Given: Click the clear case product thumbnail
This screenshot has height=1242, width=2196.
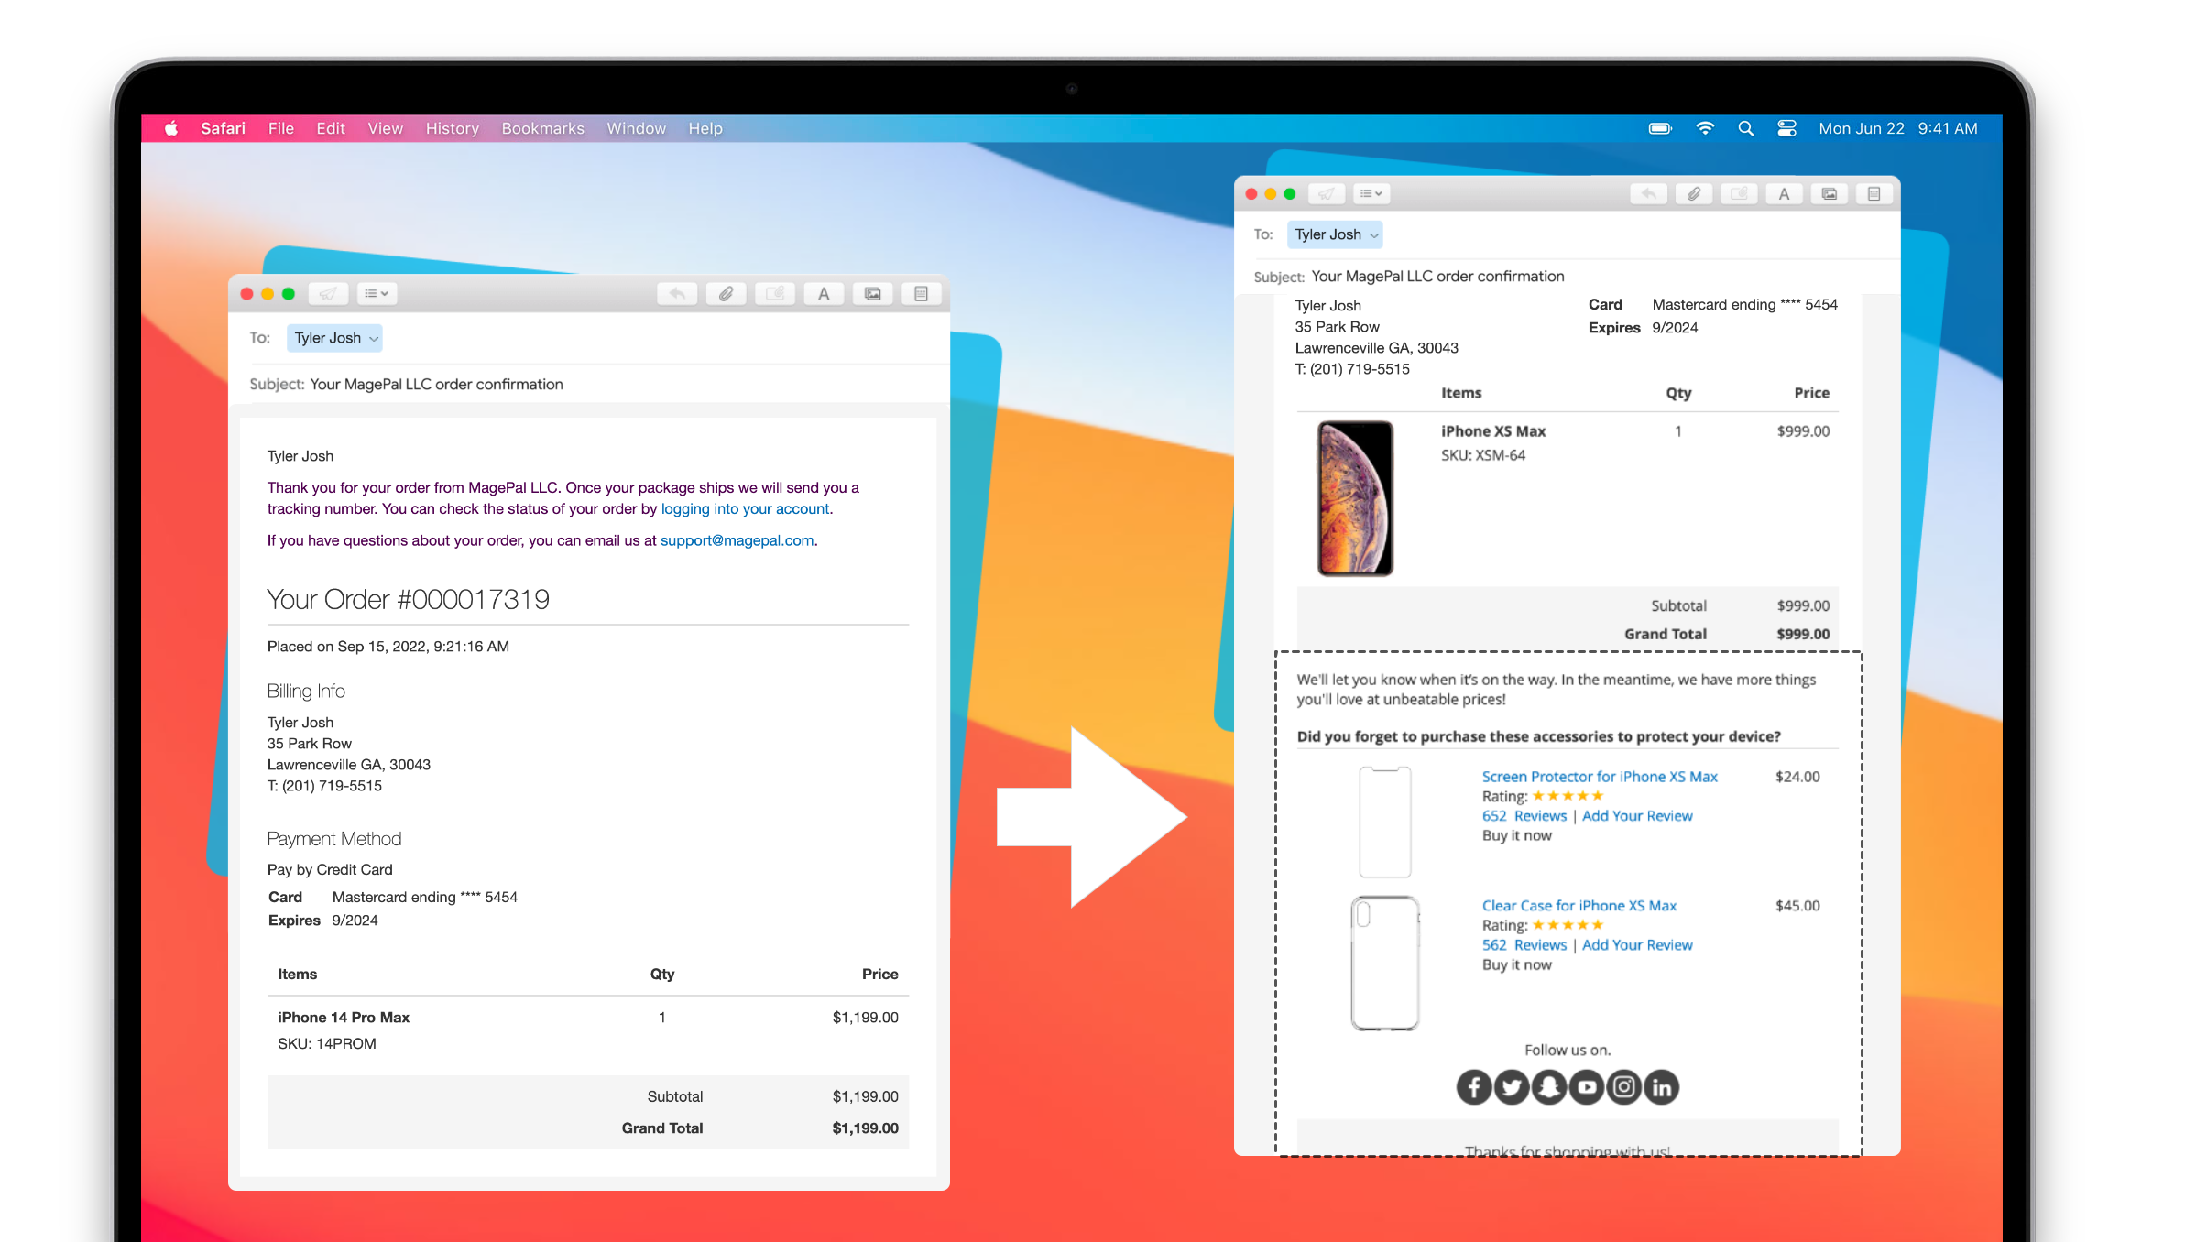Looking at the screenshot, I should point(1385,963).
